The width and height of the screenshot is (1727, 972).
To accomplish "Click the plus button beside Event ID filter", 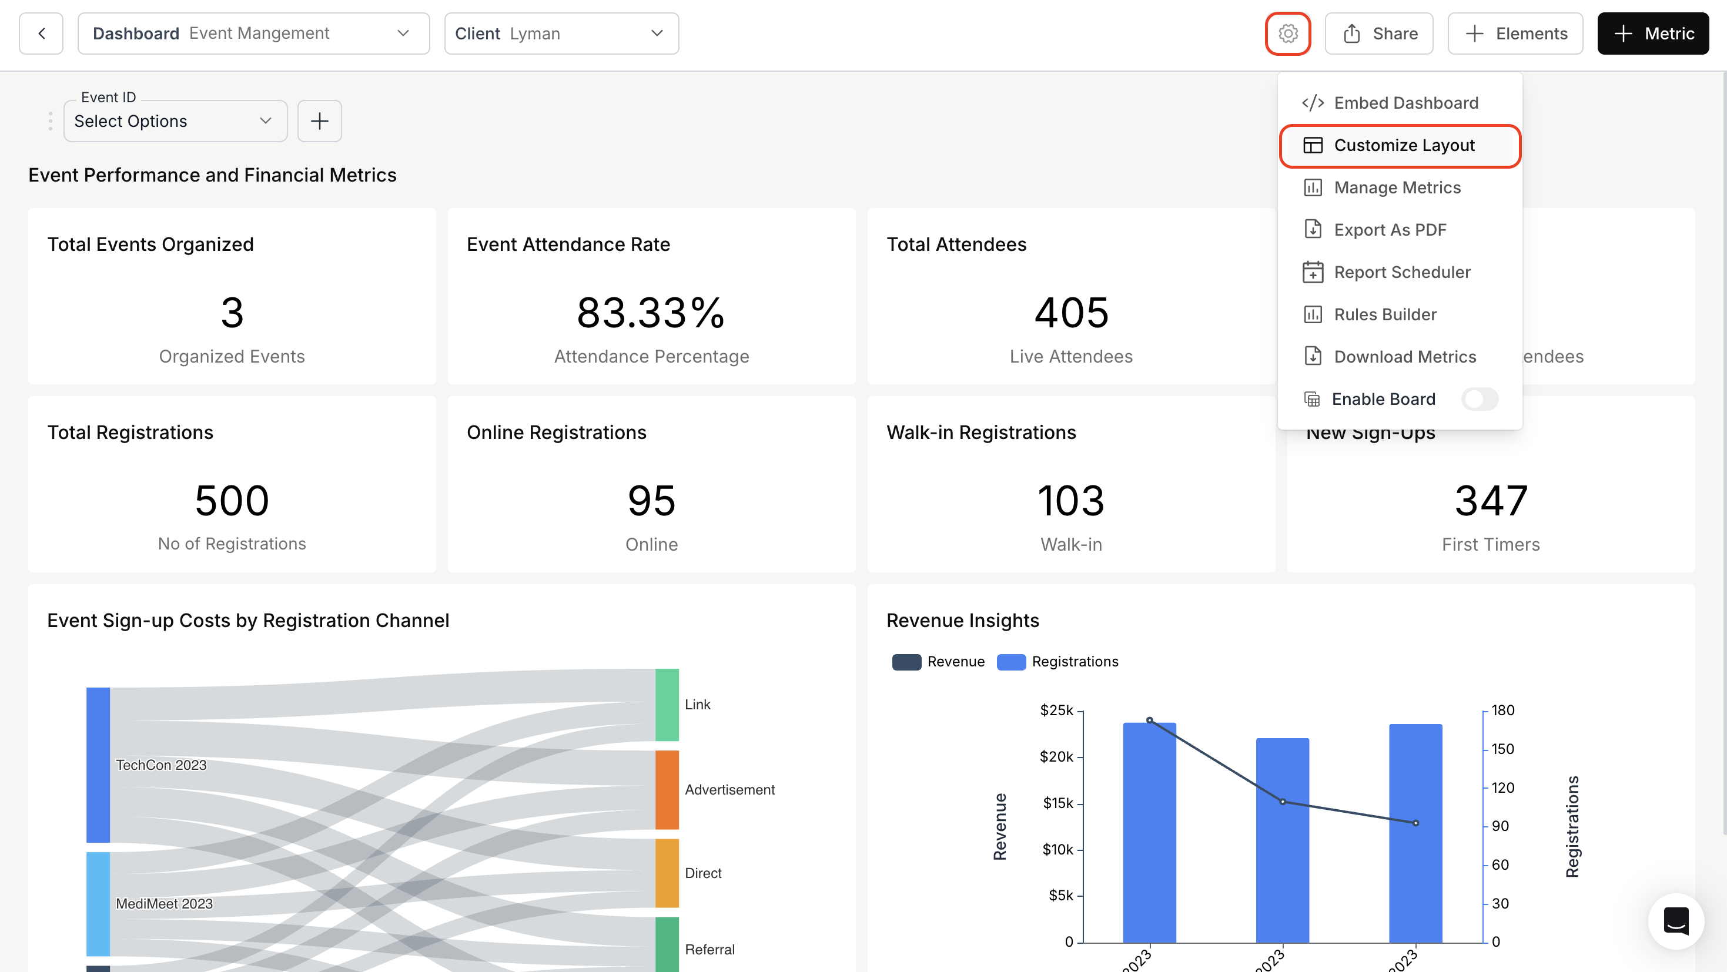I will [319, 120].
